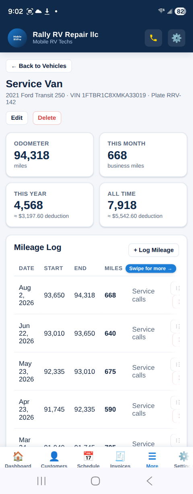Click Service calls in Jun 22 row

[144, 333]
